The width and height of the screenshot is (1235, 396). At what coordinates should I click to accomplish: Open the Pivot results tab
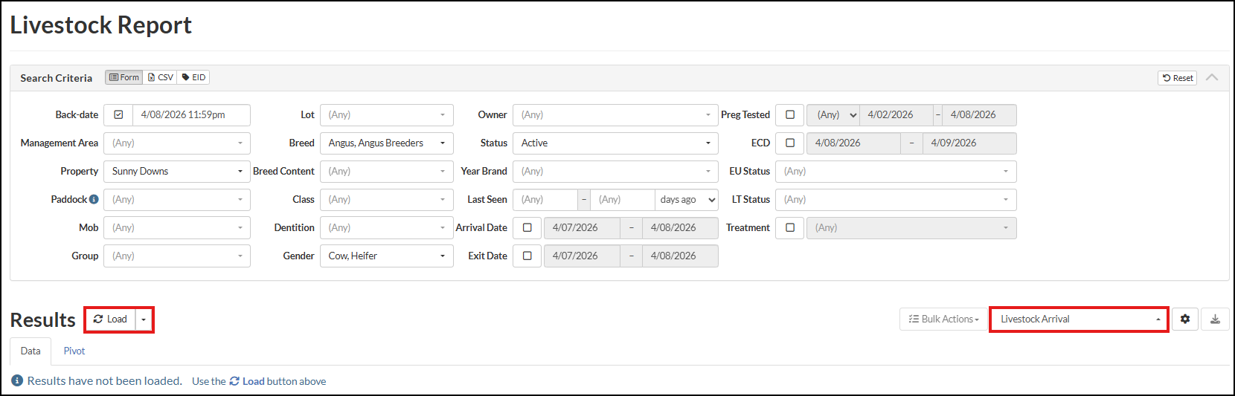pos(74,351)
